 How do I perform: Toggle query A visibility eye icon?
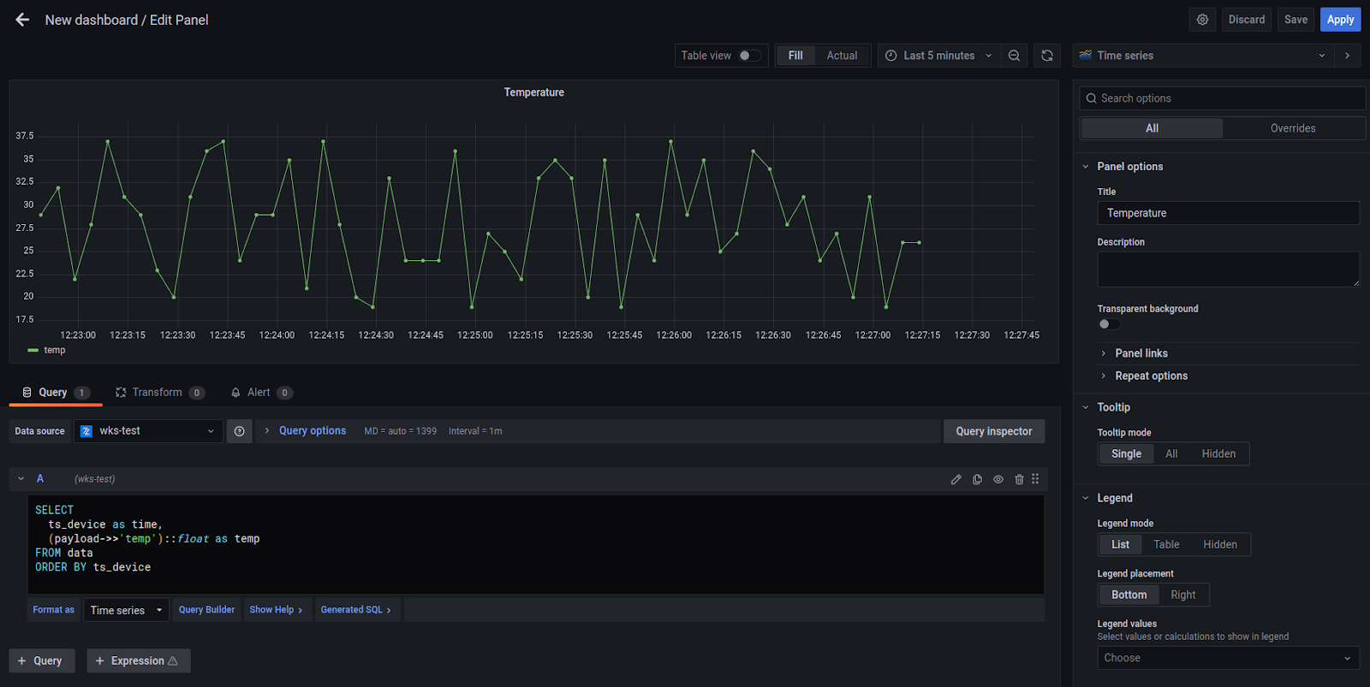click(998, 479)
